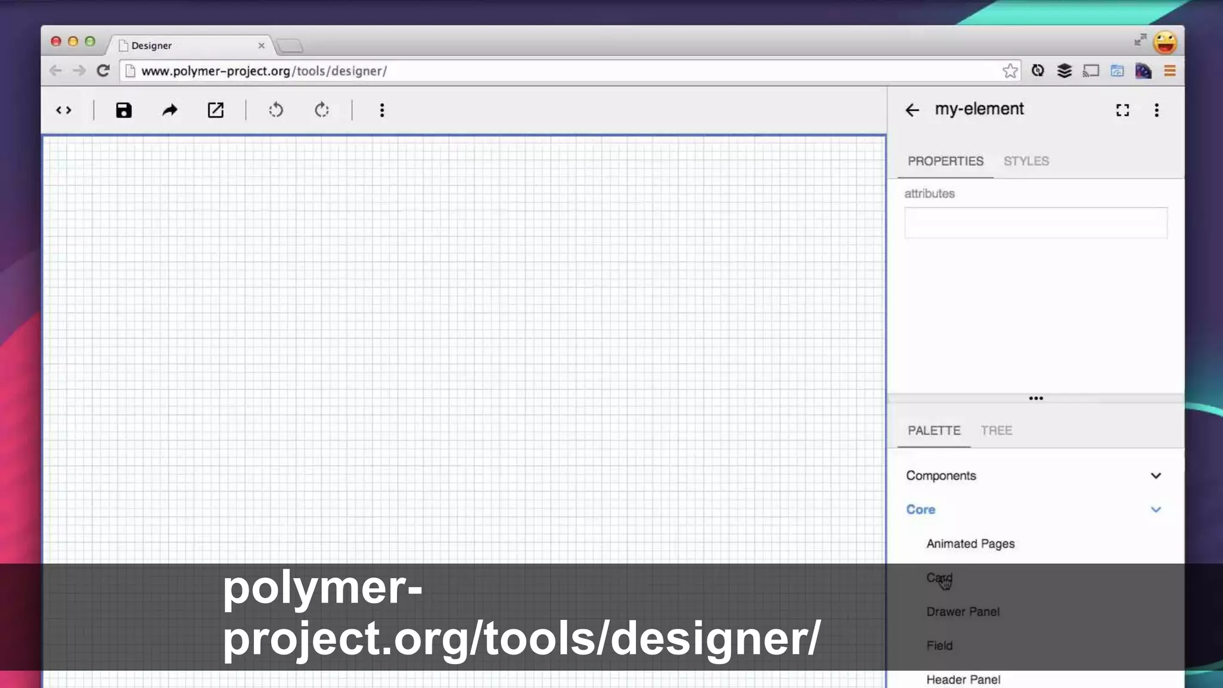Toggle fullscreen icon in my-element panel
The width and height of the screenshot is (1223, 688).
(x=1123, y=110)
